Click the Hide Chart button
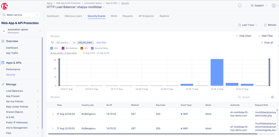This screenshot has height=137, width=279. click(244, 36)
